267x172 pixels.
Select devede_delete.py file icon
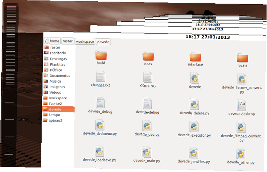click(x=194, y=104)
